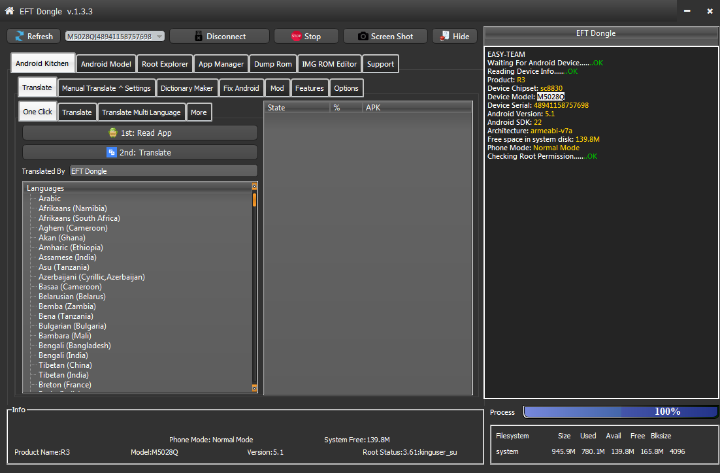Viewport: 720px width, 473px height.
Task: Click the Languages tree header
Action: (137, 188)
